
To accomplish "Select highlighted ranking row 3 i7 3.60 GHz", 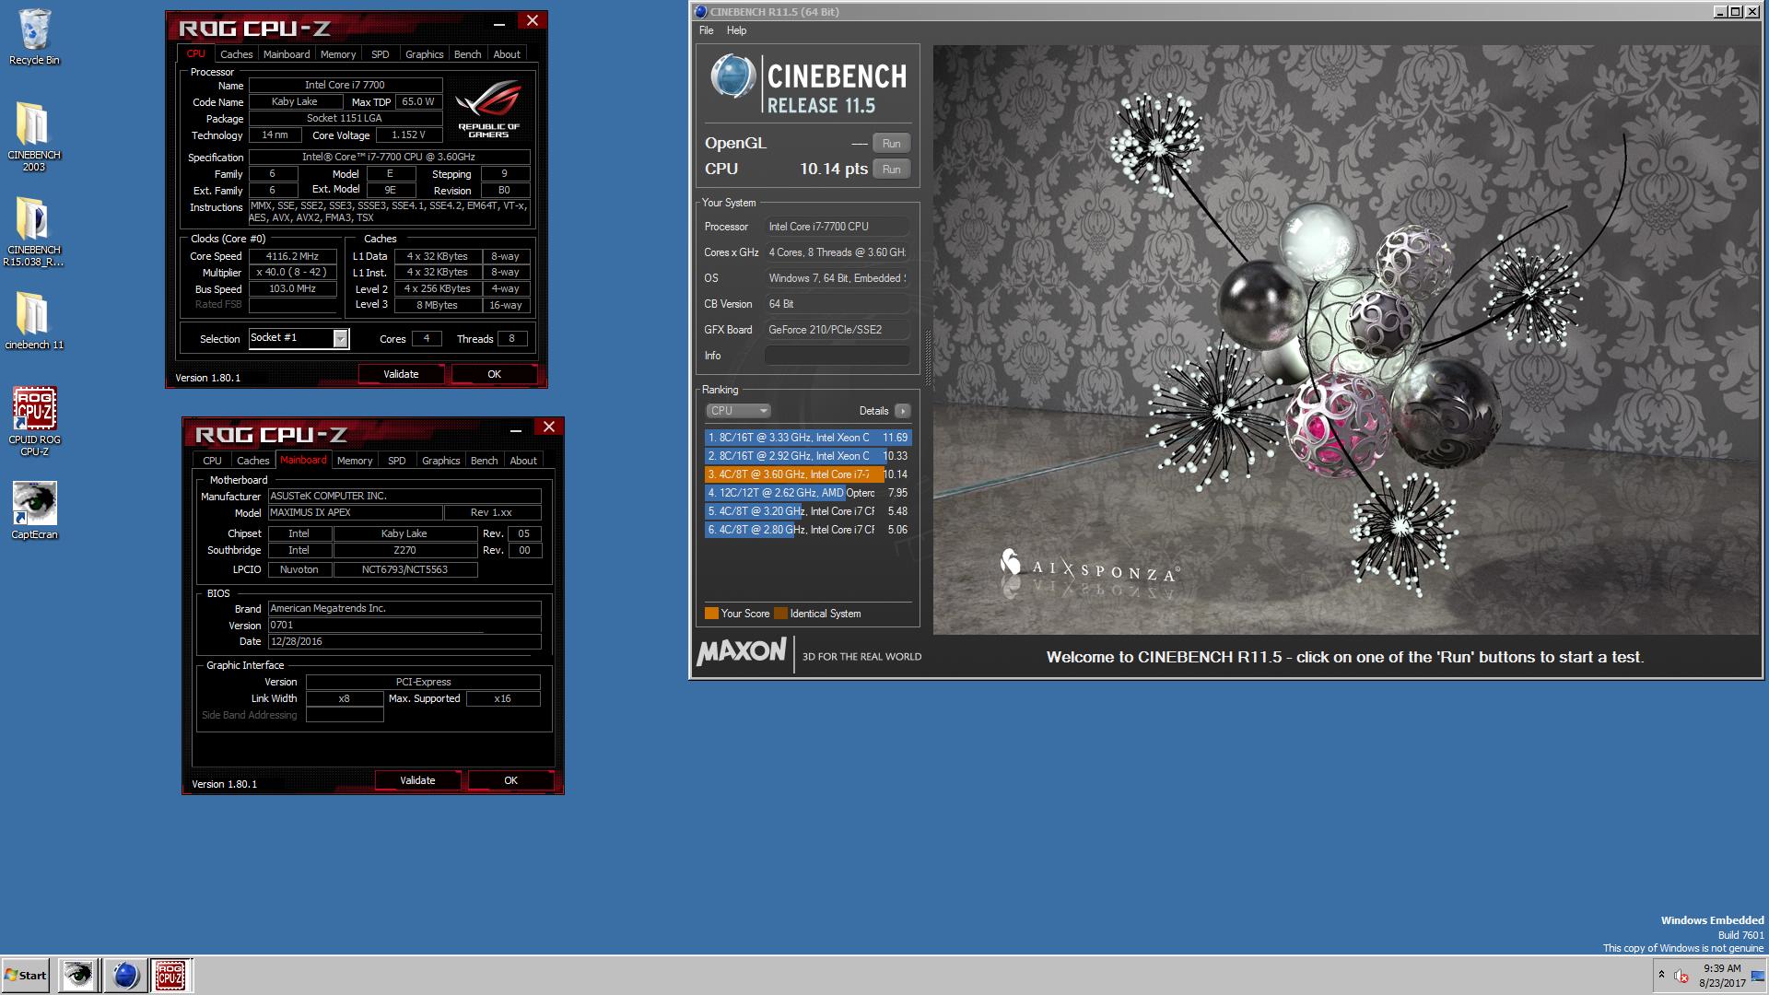I will [x=807, y=474].
